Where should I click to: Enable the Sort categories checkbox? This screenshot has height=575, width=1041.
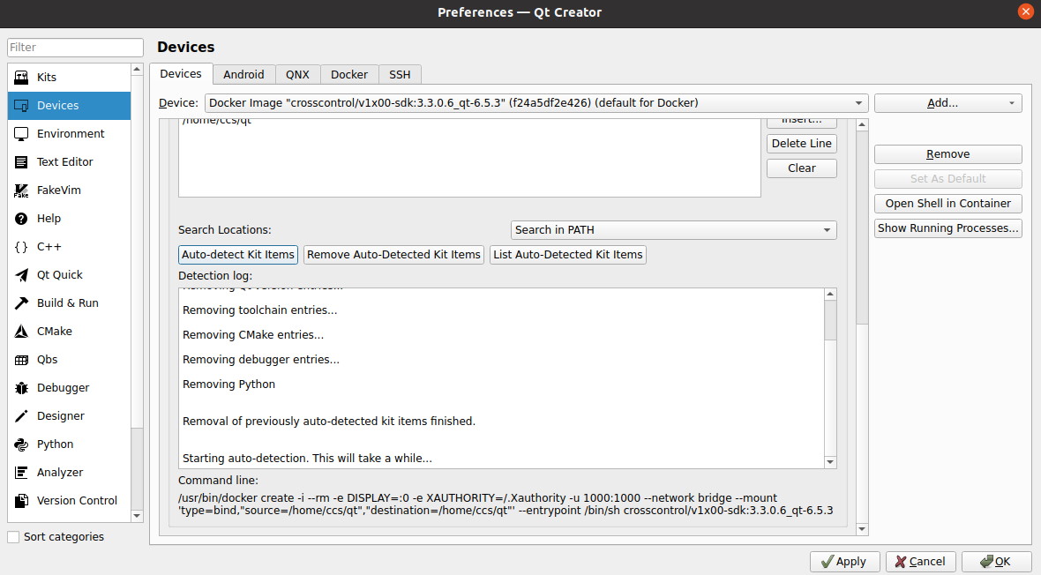tap(13, 537)
